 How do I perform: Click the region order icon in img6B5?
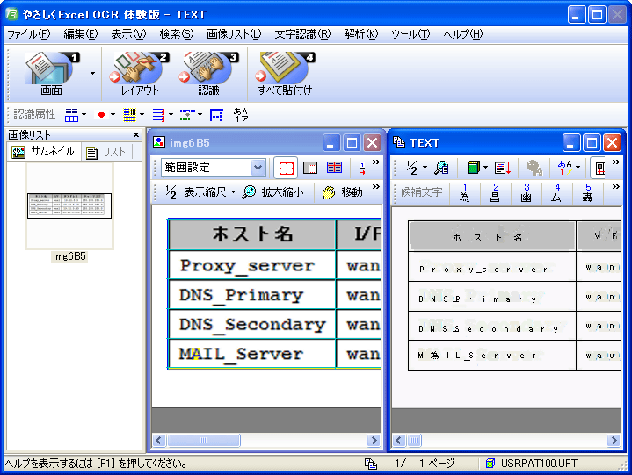tap(361, 168)
